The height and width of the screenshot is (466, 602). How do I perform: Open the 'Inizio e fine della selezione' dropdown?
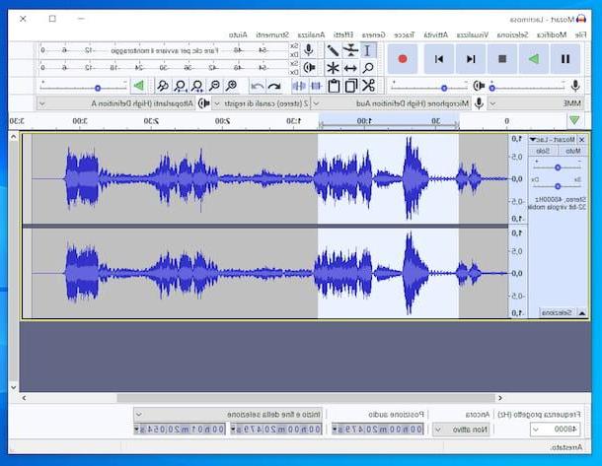click(228, 415)
